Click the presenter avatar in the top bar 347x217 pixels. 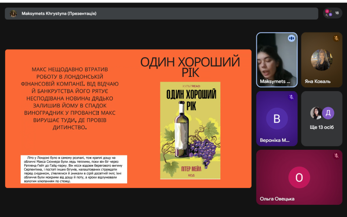tap(13, 13)
